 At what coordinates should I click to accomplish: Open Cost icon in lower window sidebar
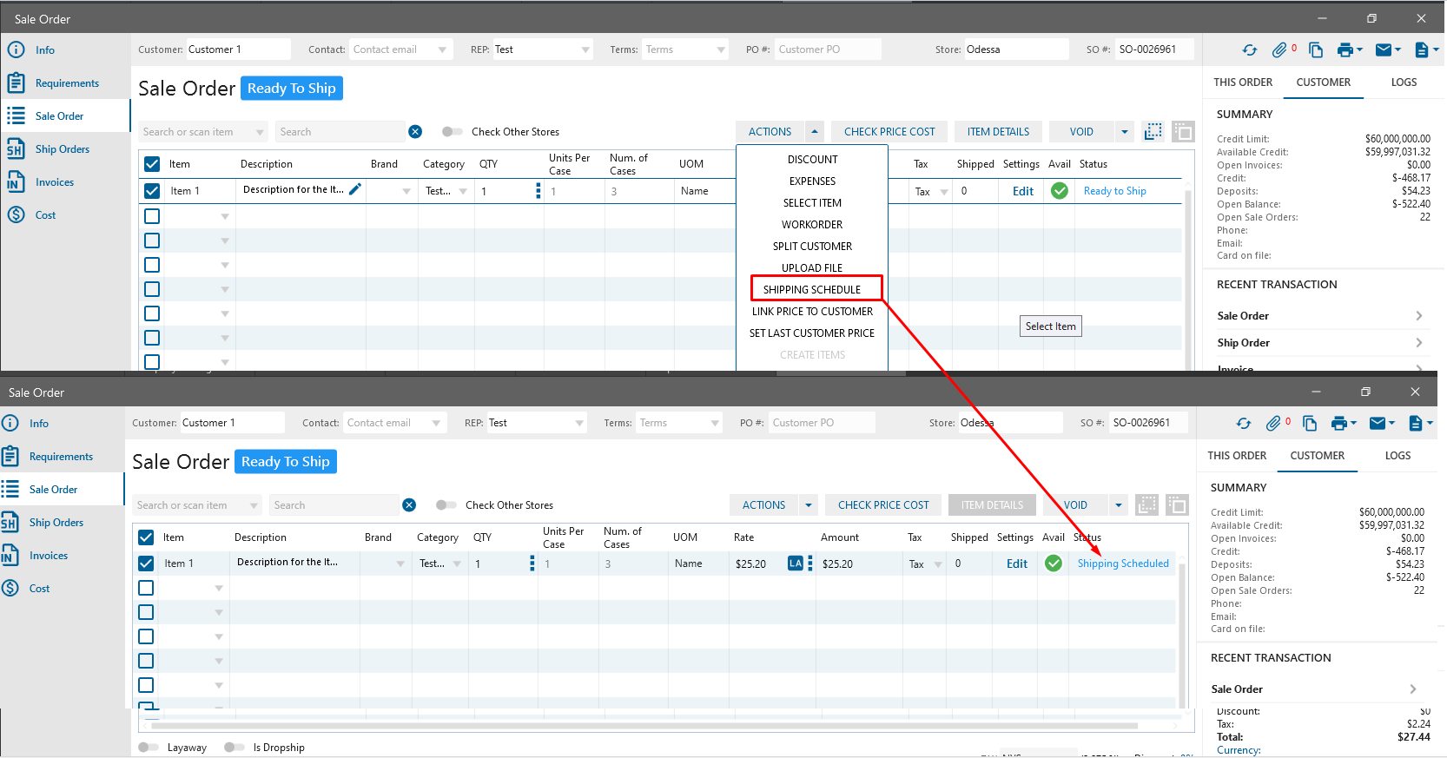click(x=10, y=589)
